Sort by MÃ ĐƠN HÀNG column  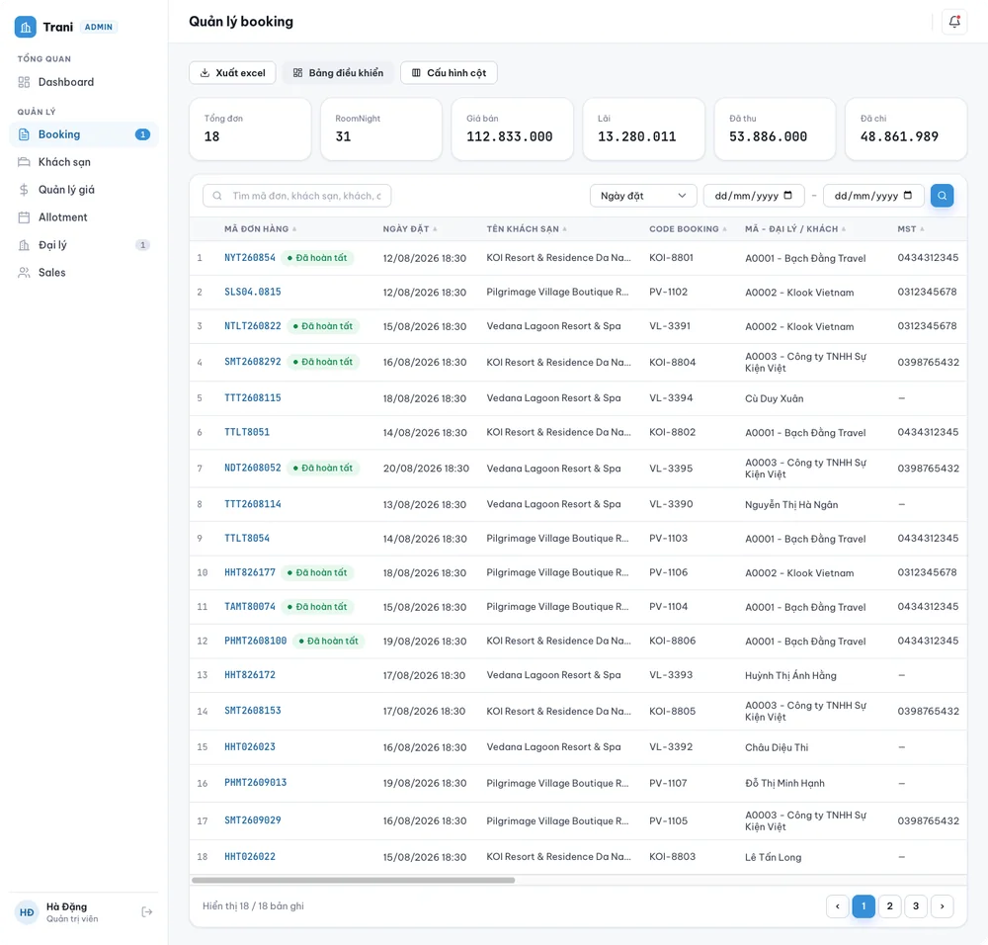tap(260, 229)
